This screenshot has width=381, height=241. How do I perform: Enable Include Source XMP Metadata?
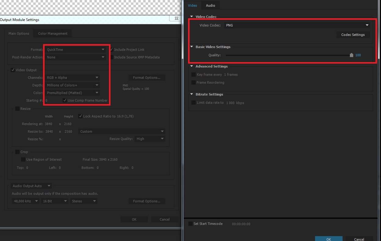[x=112, y=57]
